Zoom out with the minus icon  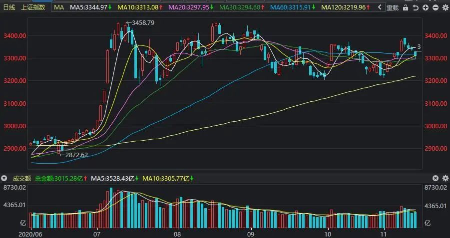tap(436, 8)
